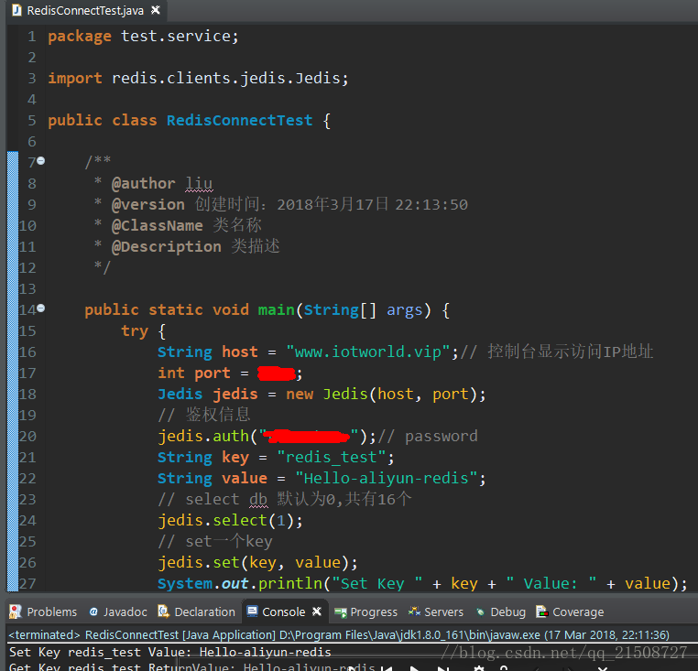Viewport: 698px width, 671px height.
Task: Open the Problems view tab
Action: pyautogui.click(x=43, y=611)
